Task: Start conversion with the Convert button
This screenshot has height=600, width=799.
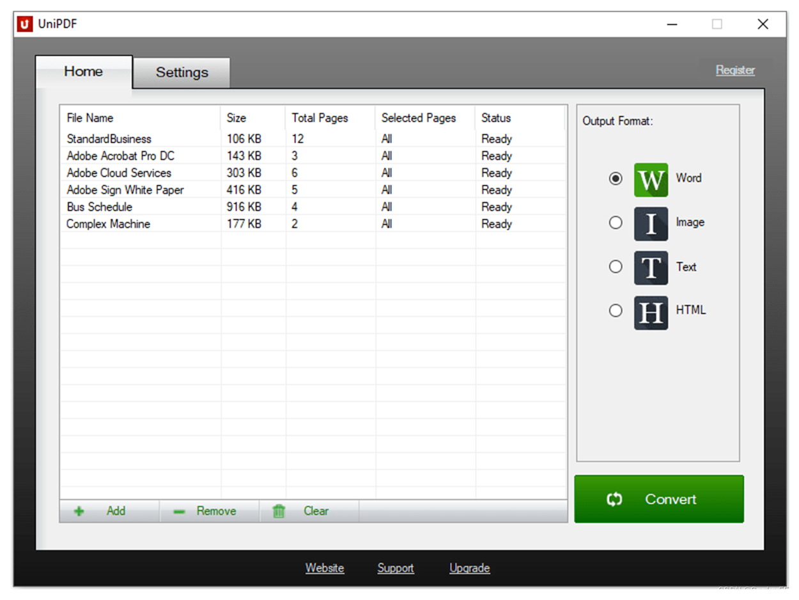Action: (659, 499)
